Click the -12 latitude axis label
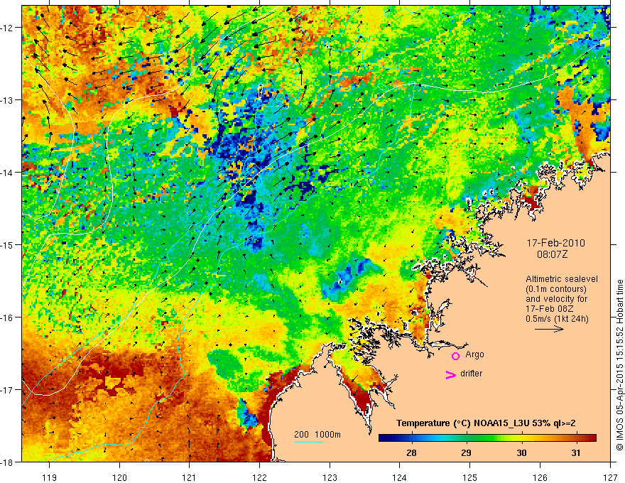The height and width of the screenshot is (483, 625). pos(8,28)
